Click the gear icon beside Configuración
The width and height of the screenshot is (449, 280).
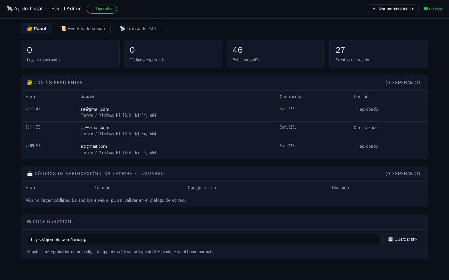(29, 222)
